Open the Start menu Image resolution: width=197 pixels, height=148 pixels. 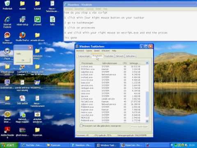coord(9,145)
